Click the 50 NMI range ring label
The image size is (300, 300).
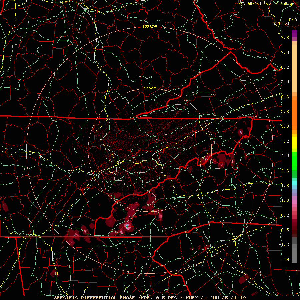(150, 88)
